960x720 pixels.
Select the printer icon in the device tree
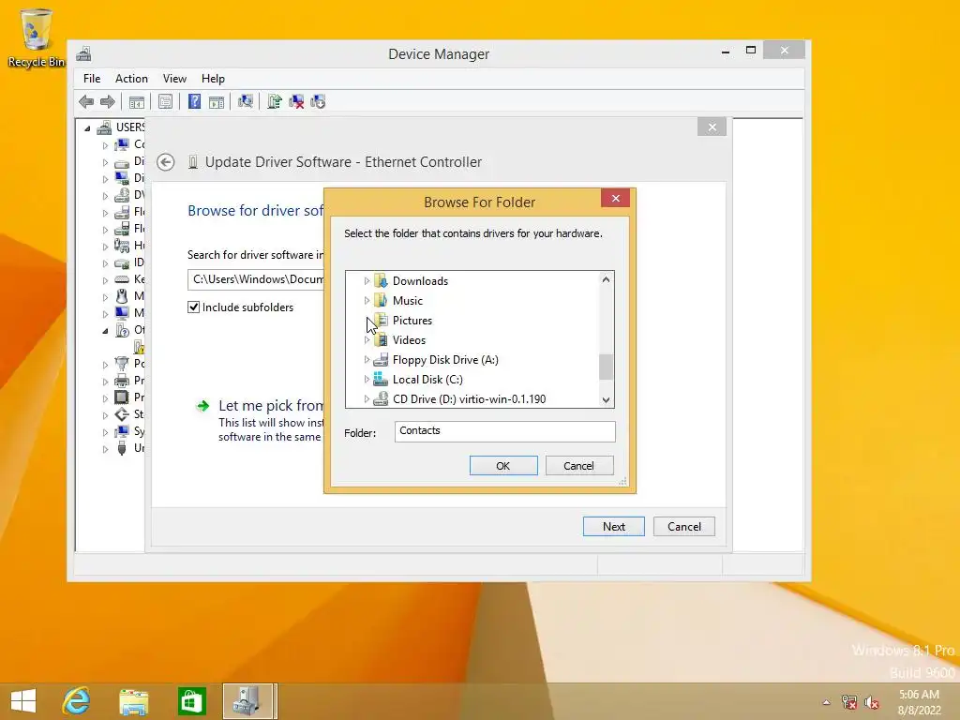click(122, 381)
